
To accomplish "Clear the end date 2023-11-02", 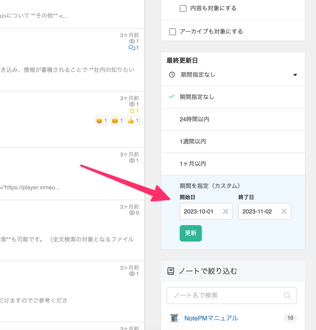I will coord(284,211).
